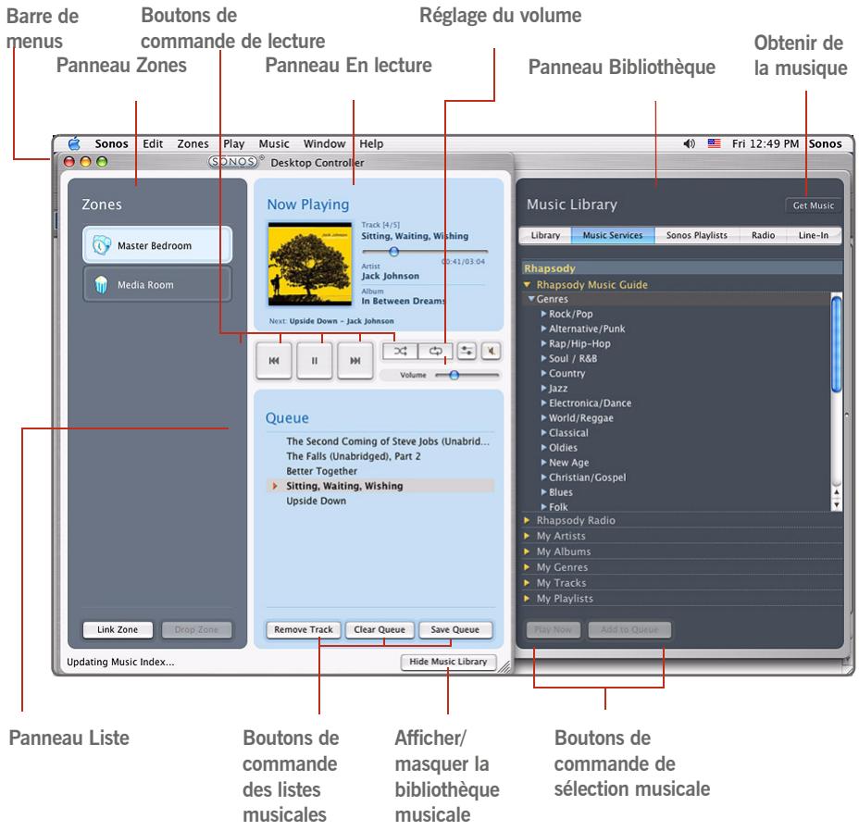Click the US flag input icon
Image resolution: width=859 pixels, height=831 pixels.
tap(714, 143)
